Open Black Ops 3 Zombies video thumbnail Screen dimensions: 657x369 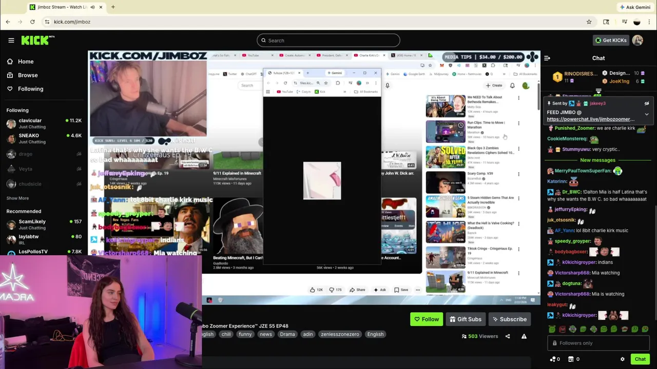click(x=446, y=156)
